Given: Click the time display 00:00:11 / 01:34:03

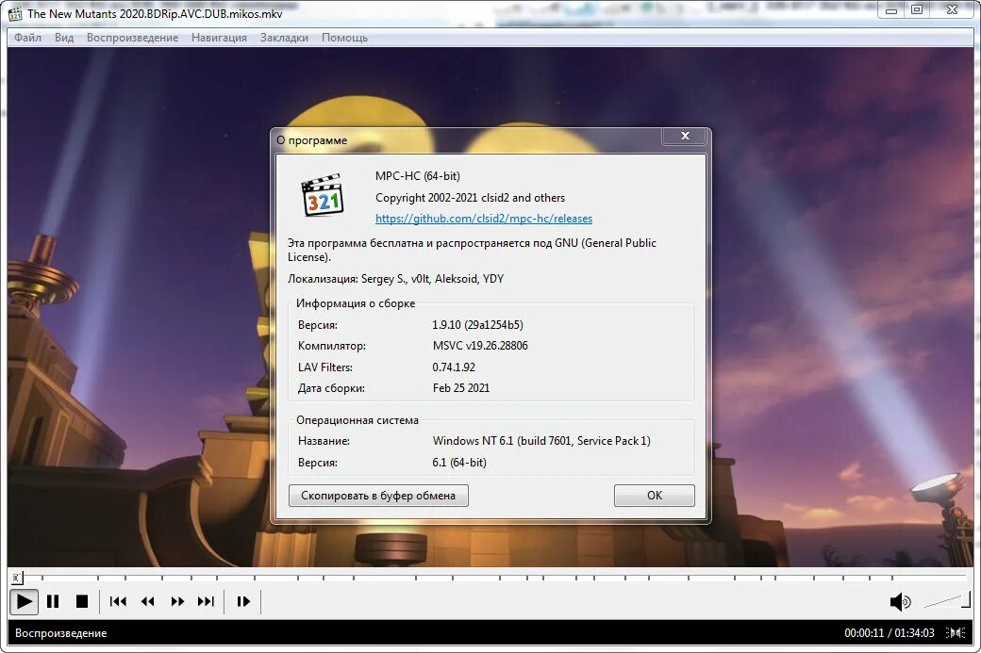Looking at the screenshot, I should coord(889,633).
